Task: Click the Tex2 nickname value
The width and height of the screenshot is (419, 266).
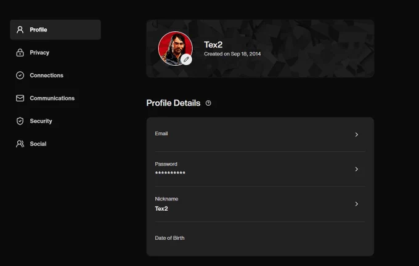Action: pos(161,209)
